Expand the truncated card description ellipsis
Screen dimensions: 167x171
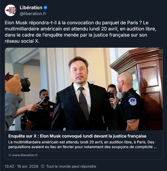coord(155,147)
